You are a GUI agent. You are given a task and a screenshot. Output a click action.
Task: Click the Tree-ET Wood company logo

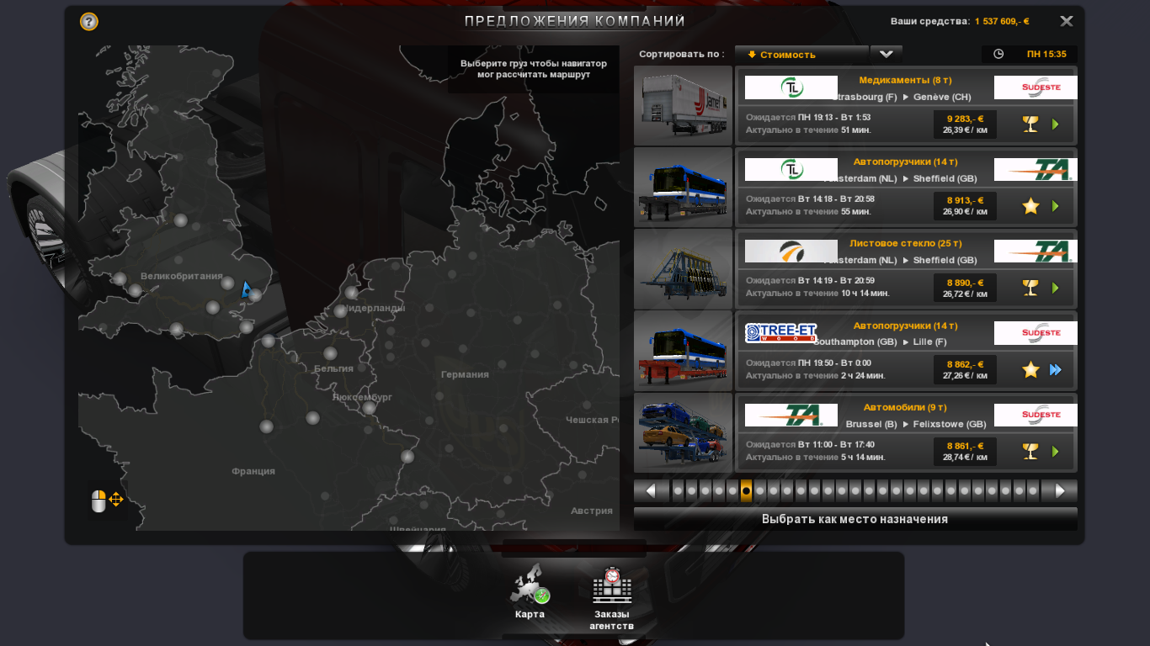click(x=781, y=333)
